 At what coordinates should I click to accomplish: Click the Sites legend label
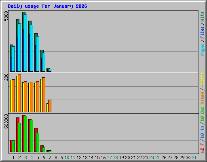pyautogui.click(x=203, y=98)
